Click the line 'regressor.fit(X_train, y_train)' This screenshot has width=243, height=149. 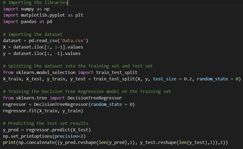(43, 111)
